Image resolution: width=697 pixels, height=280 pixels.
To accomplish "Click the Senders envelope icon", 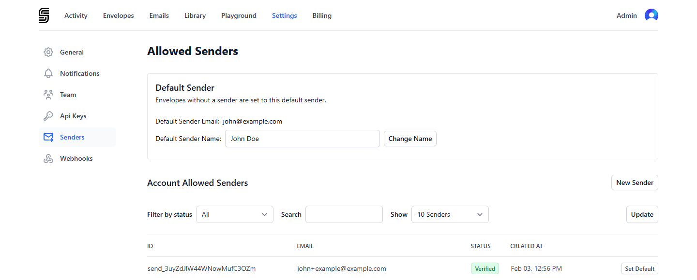I will click(48, 137).
